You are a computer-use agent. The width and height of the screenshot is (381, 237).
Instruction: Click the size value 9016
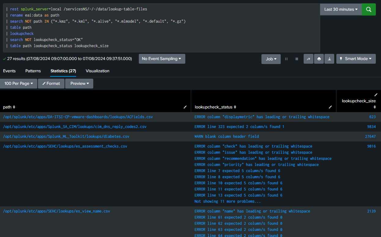[372, 146]
